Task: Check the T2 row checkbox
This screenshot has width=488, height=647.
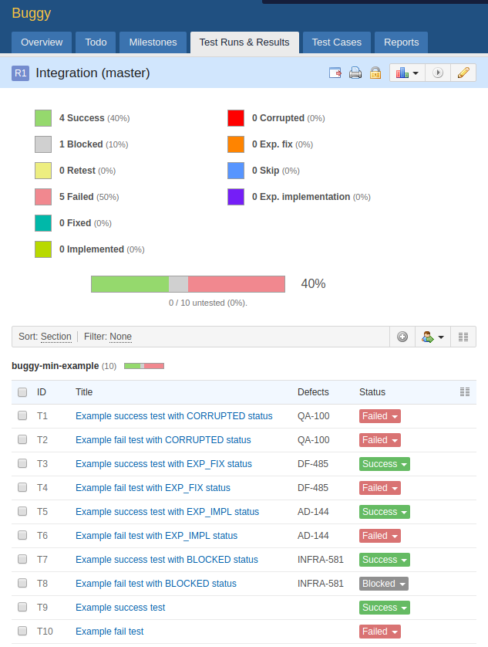Action: point(22,439)
